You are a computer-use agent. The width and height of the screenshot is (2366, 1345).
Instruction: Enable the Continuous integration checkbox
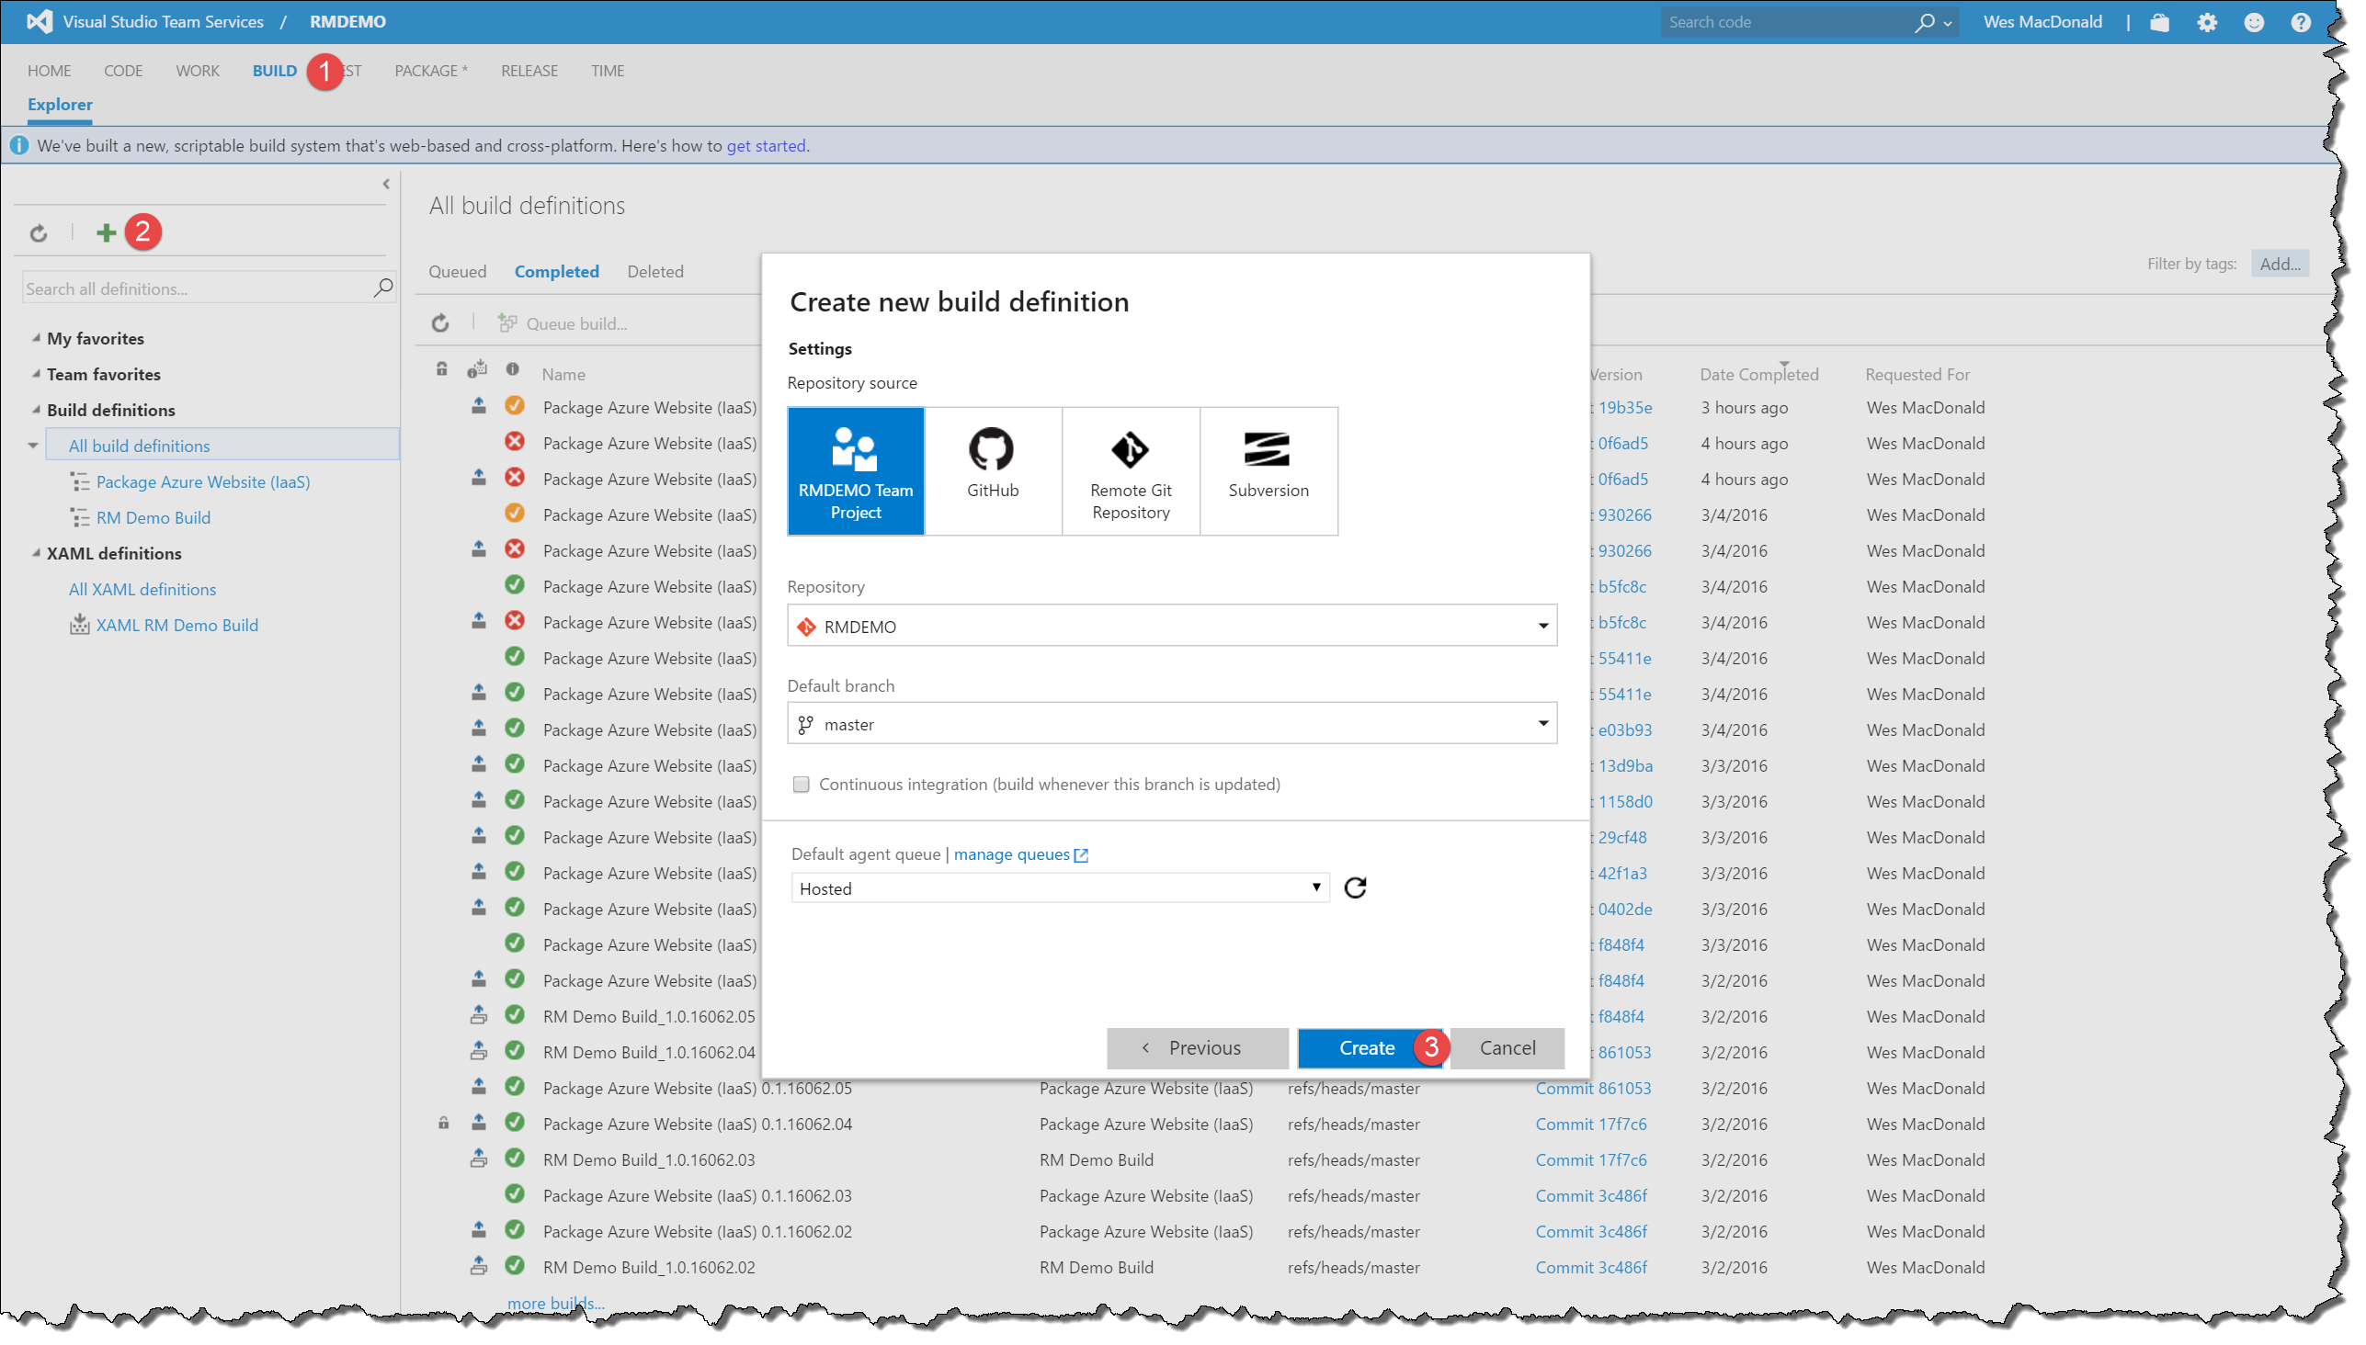click(x=802, y=785)
